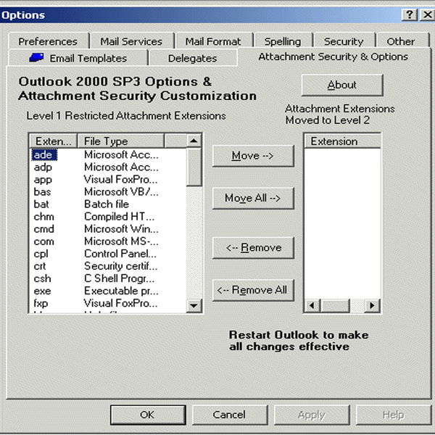Open the Mail Services tab
This screenshot has height=435, width=435.
131,41
